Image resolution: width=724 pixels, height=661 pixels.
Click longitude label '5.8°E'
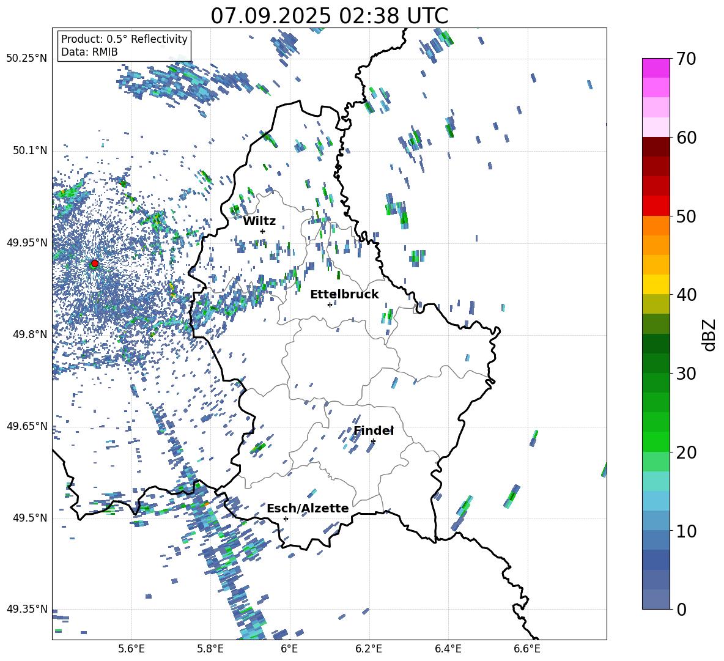210,649
